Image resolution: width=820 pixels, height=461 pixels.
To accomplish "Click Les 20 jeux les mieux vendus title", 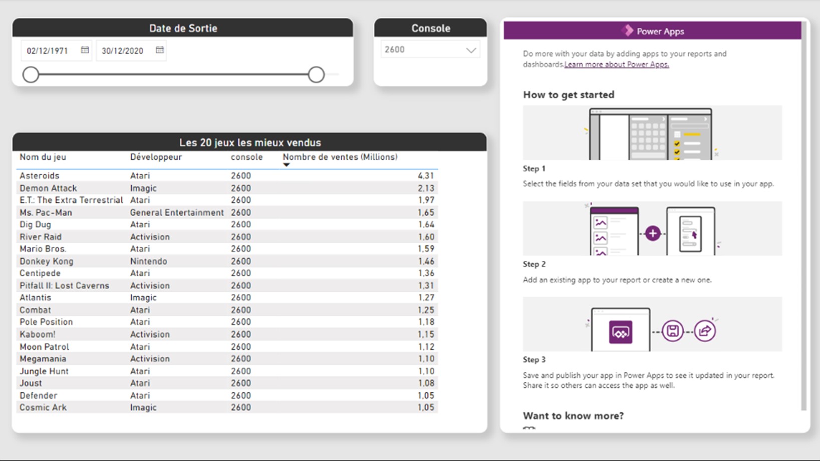I will pyautogui.click(x=250, y=143).
